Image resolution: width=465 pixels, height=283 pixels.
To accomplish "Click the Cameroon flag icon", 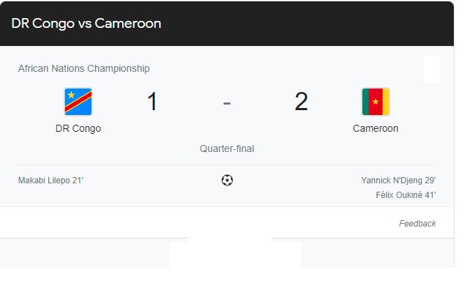I will click(x=375, y=102).
